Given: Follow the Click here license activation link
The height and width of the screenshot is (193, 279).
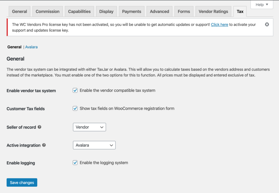Looking at the screenshot, I should [220, 25].
